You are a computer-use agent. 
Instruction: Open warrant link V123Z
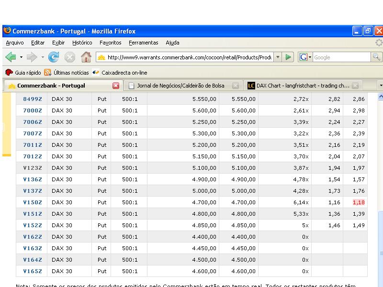(33, 168)
